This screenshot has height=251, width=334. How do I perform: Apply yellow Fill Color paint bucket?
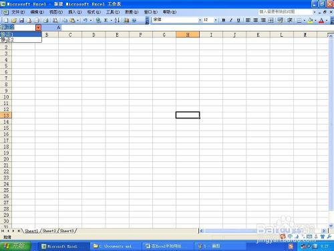click(x=311, y=20)
